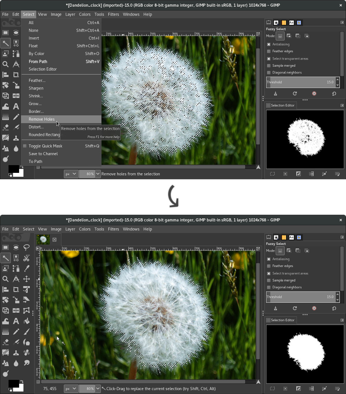The width and height of the screenshot is (346, 394).
Task: Select the Rectangle Select tool
Action: pos(5,247)
